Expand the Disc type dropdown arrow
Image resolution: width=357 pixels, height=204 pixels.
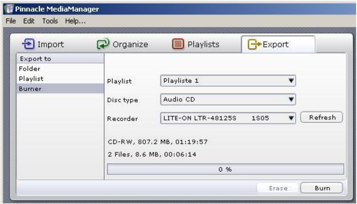(x=291, y=99)
